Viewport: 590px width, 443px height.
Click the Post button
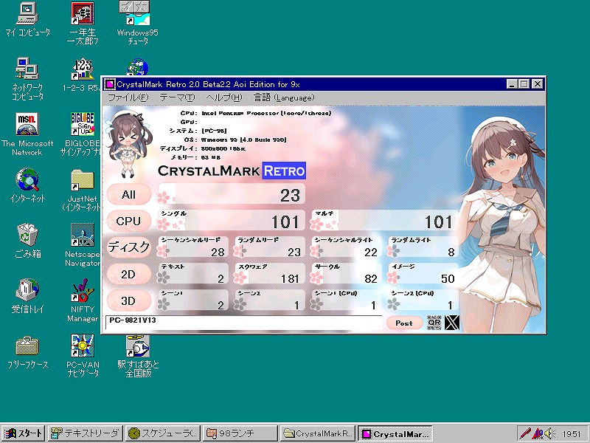[x=404, y=323]
